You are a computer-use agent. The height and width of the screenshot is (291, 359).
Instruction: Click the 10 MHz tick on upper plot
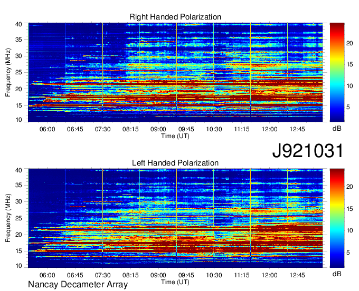[18, 120]
